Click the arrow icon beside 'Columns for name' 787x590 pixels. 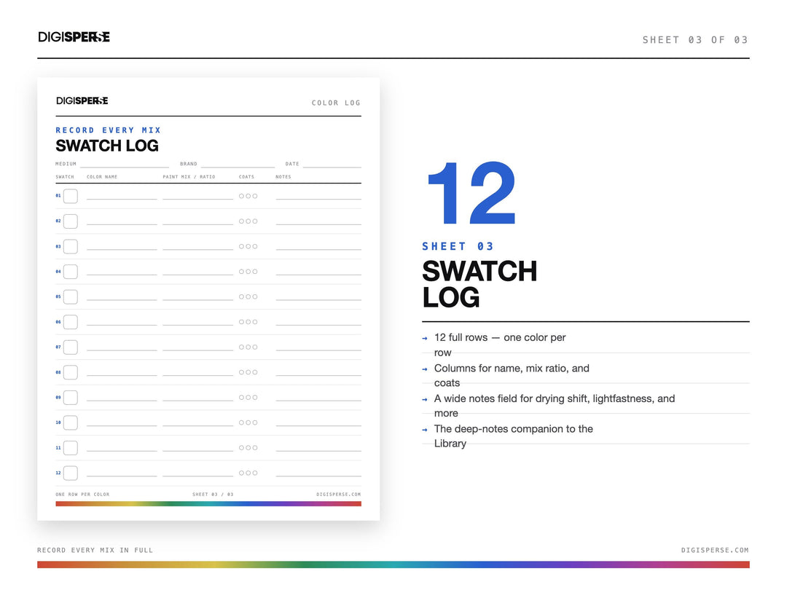click(425, 369)
